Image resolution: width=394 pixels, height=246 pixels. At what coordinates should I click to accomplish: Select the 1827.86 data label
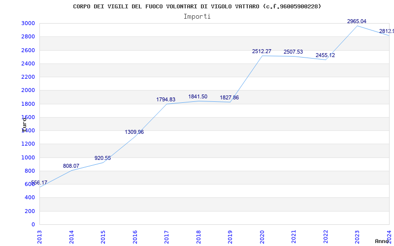[x=229, y=97]
